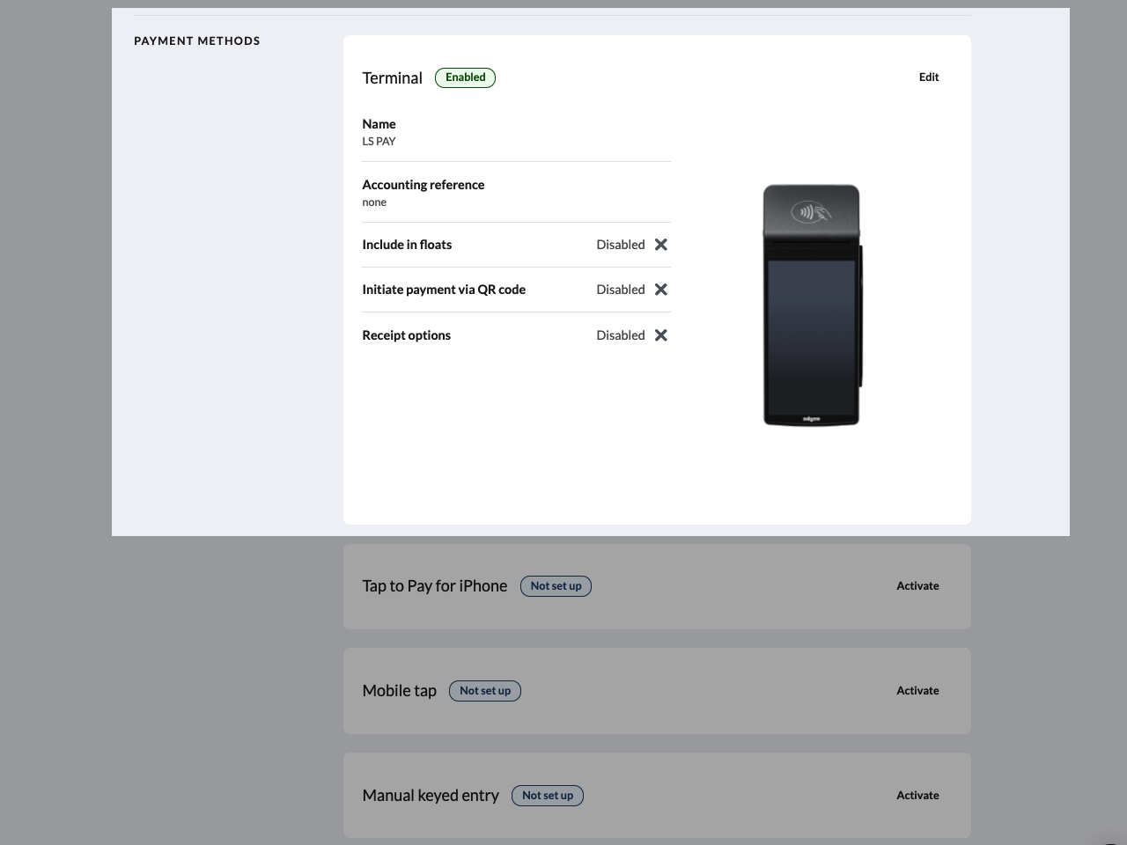
Task: Select the payment terminal device image
Action: point(811,305)
